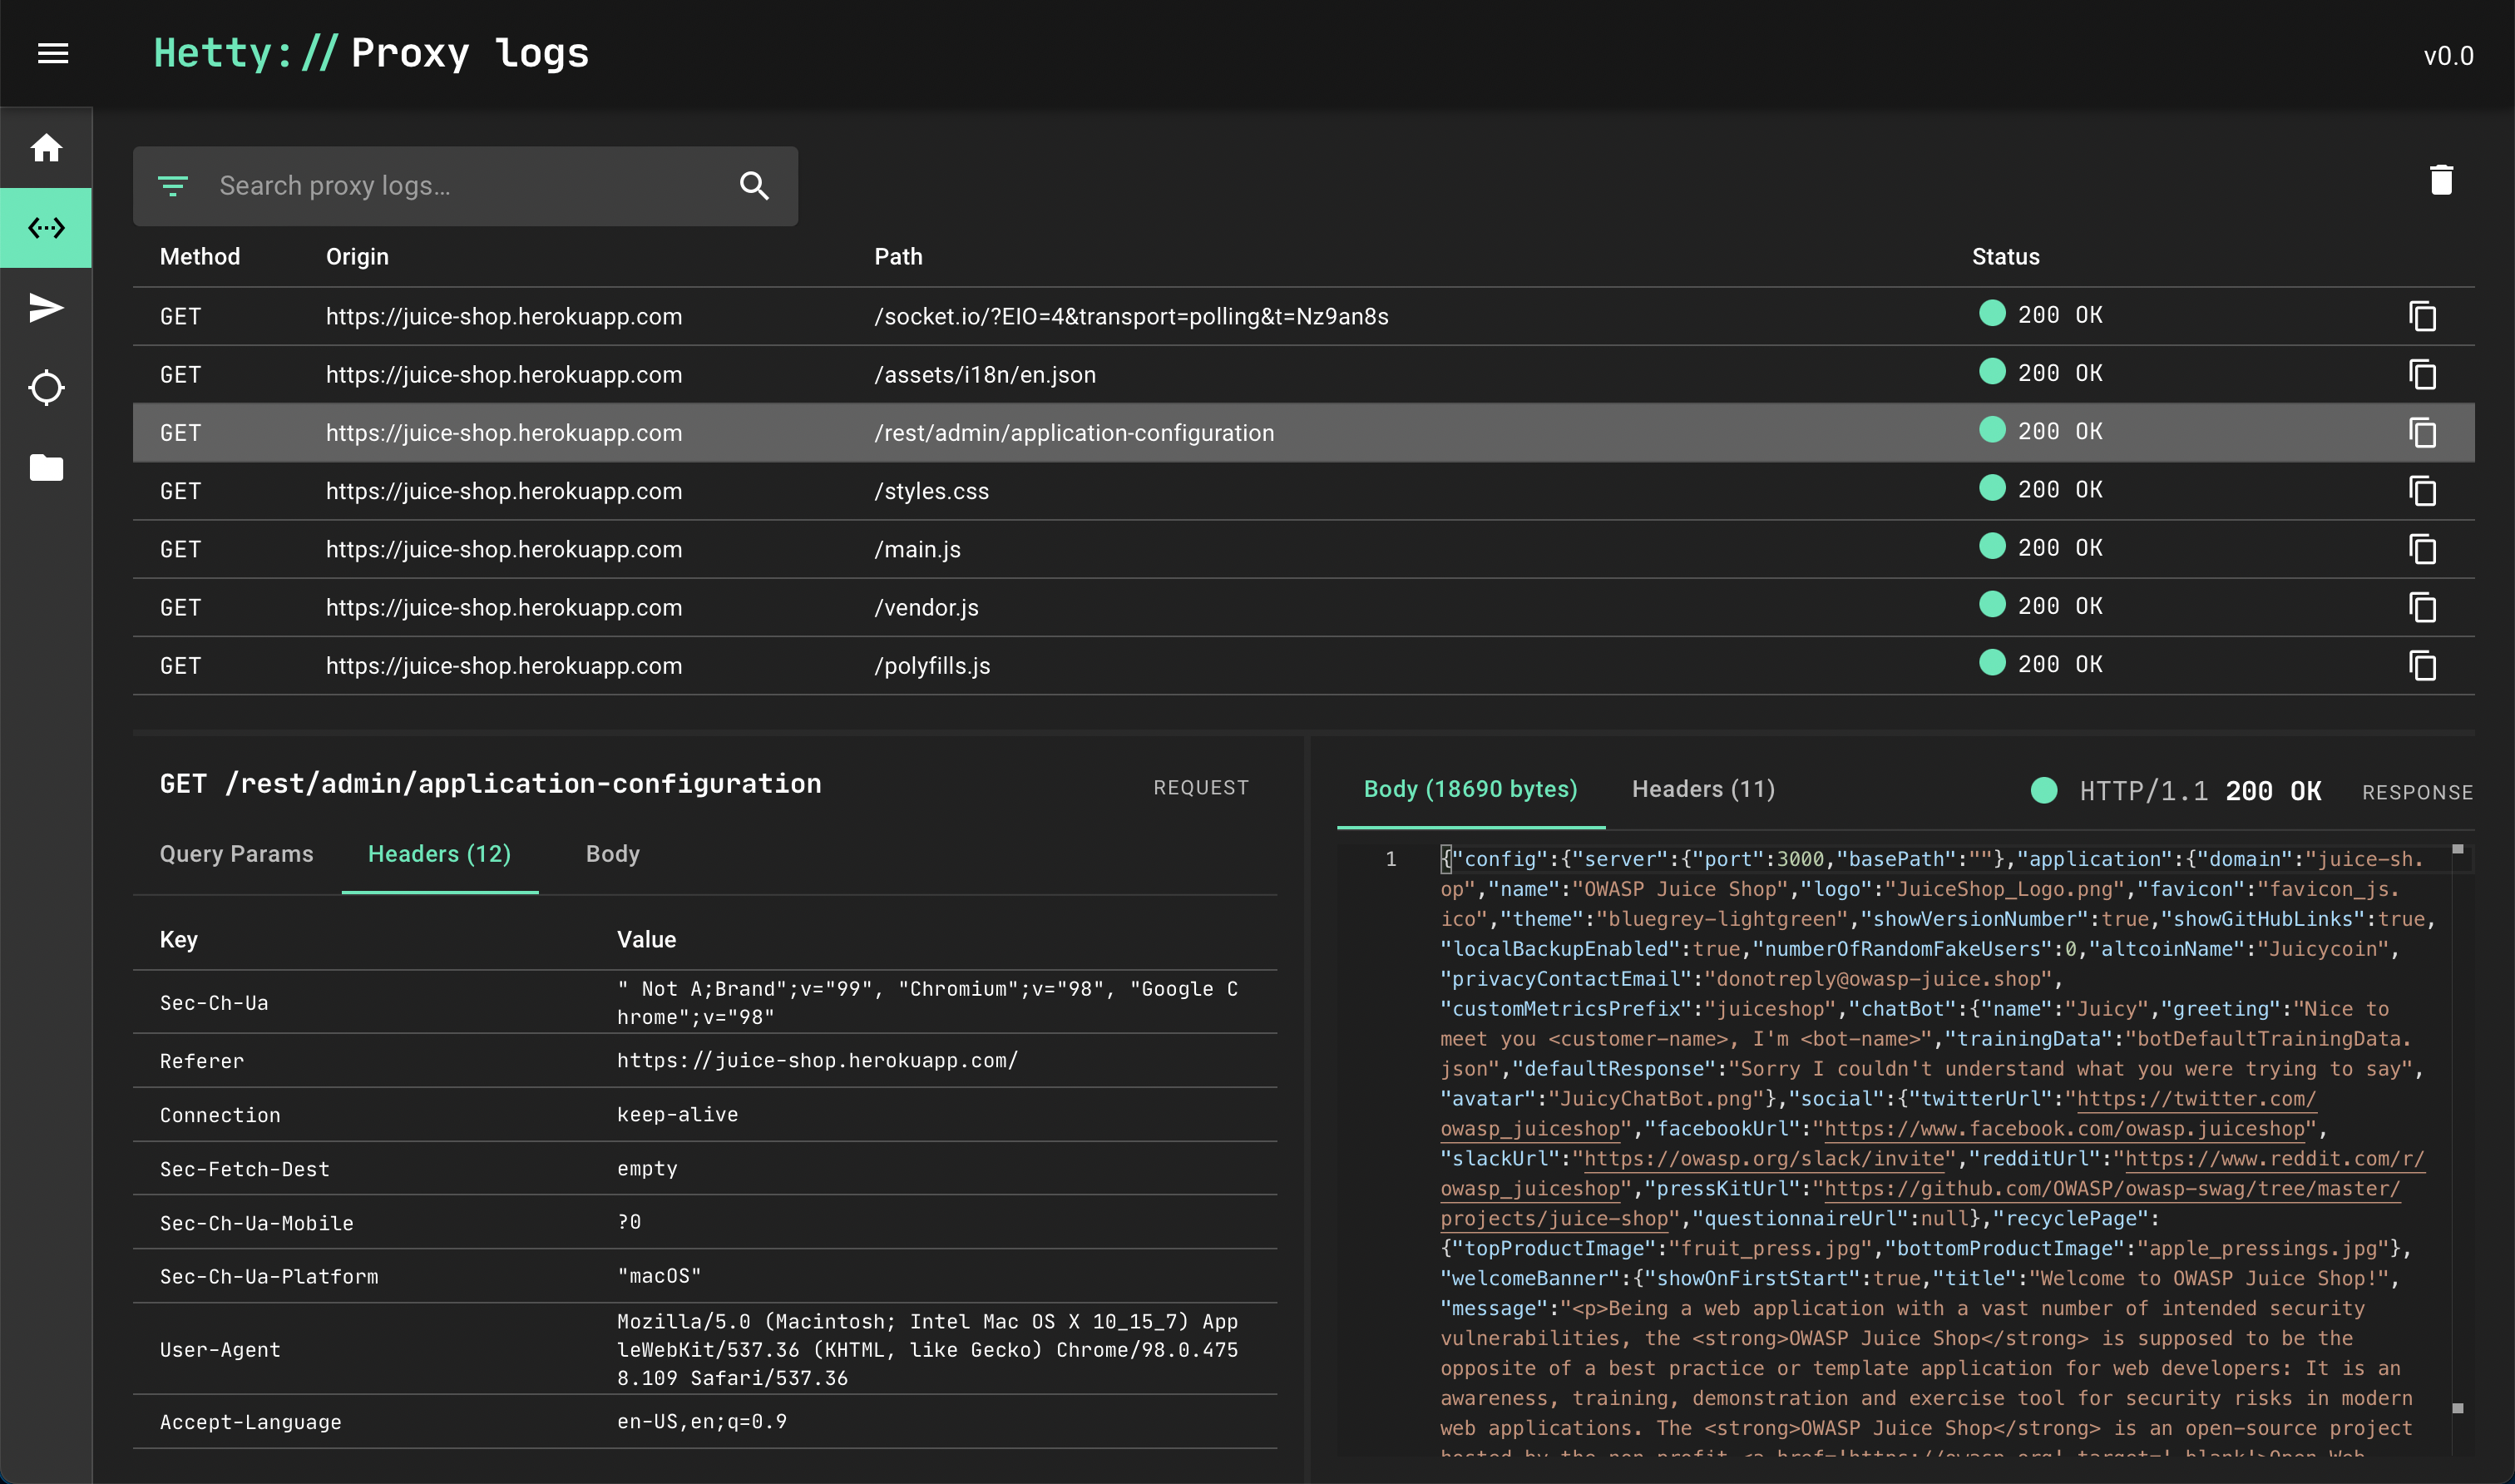
Task: Open the Proxy logs sidebar icon
Action: click(46, 227)
